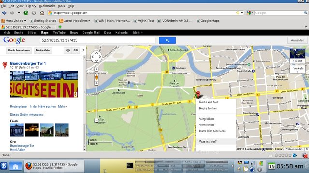This screenshot has height=173, width=309.
Task: Print the map using printer icon
Action: click(x=68, y=50)
